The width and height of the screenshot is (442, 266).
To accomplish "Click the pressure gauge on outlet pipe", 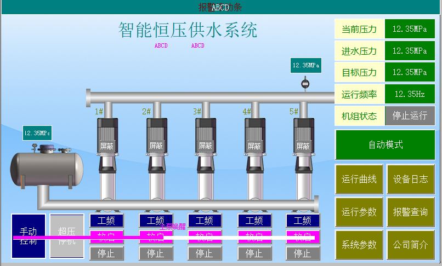I will 305,84.
